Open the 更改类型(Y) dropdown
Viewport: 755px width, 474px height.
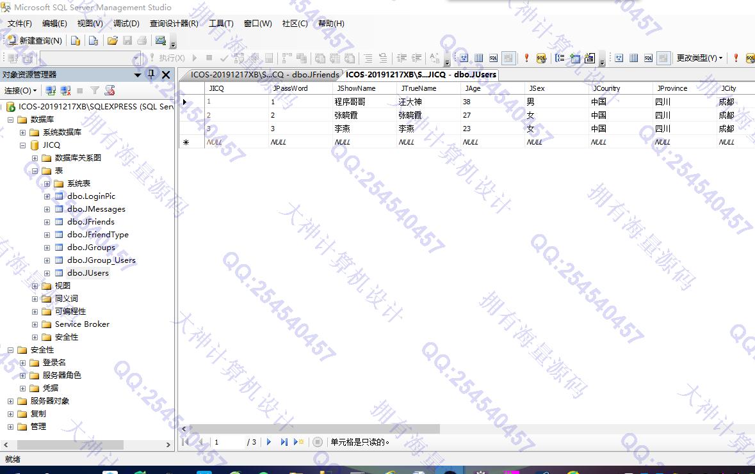click(x=699, y=58)
